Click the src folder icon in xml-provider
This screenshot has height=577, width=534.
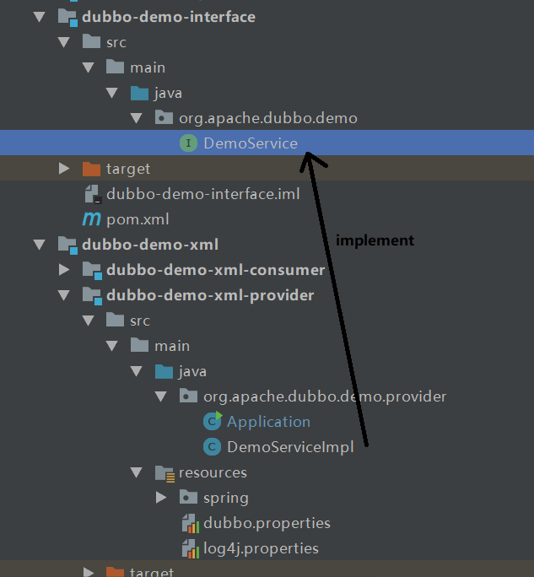tap(115, 320)
